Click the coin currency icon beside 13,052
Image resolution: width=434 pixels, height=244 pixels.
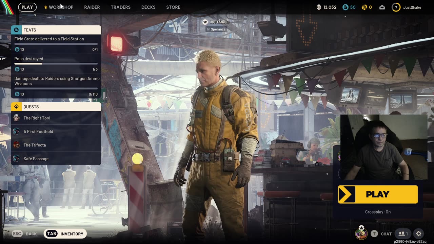click(319, 7)
